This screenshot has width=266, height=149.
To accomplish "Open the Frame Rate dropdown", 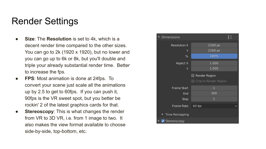I will pos(214,106).
